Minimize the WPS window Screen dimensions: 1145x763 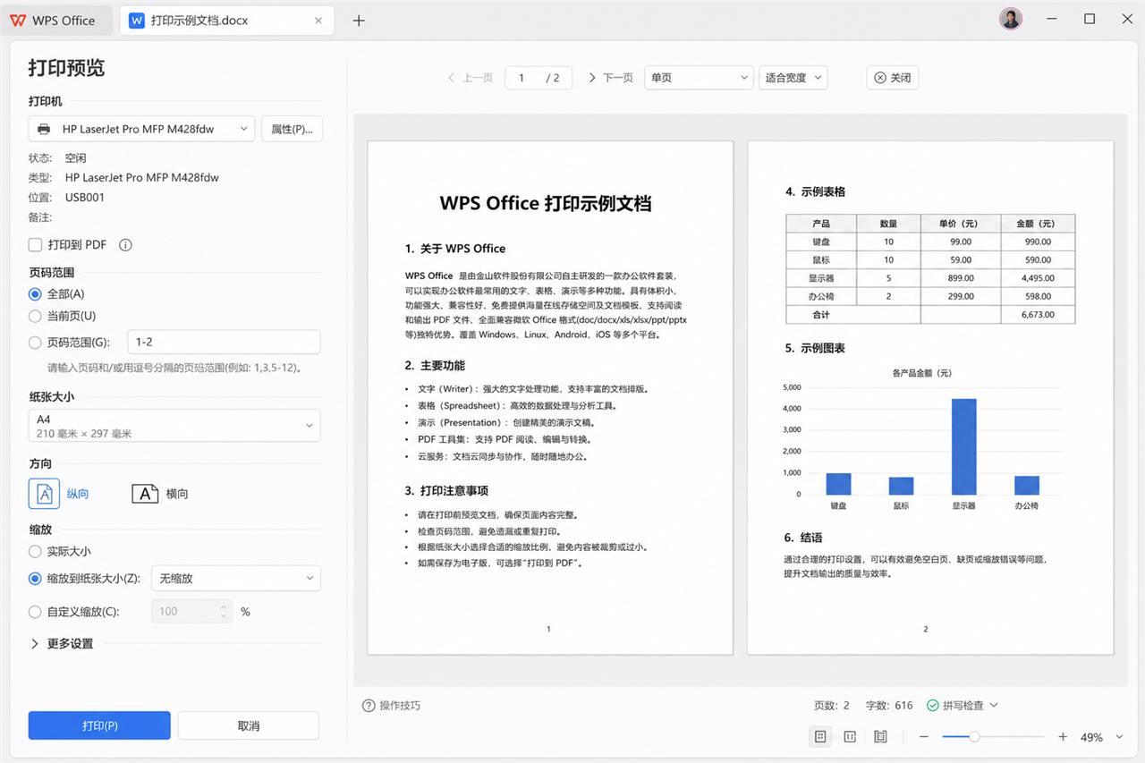(1052, 19)
